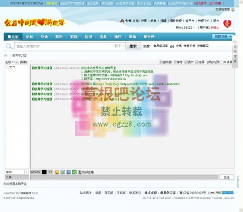Click the QQ penguin icon beside 大伟
Viewport: 243px width, 212px height.
coord(122,21)
